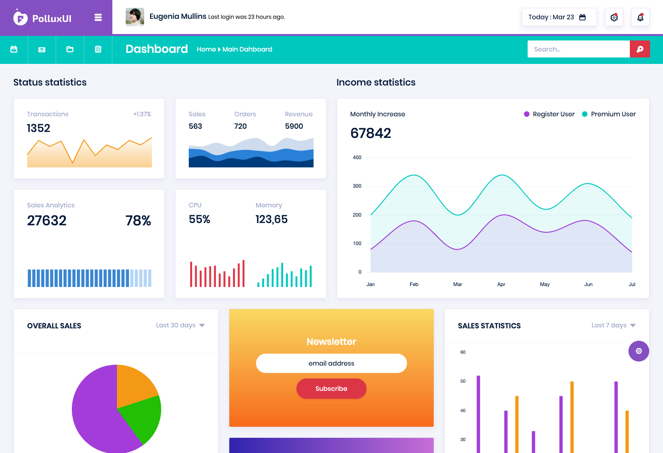Open the purple floating customizer button
Screen dimensions: 663x453
[639, 351]
